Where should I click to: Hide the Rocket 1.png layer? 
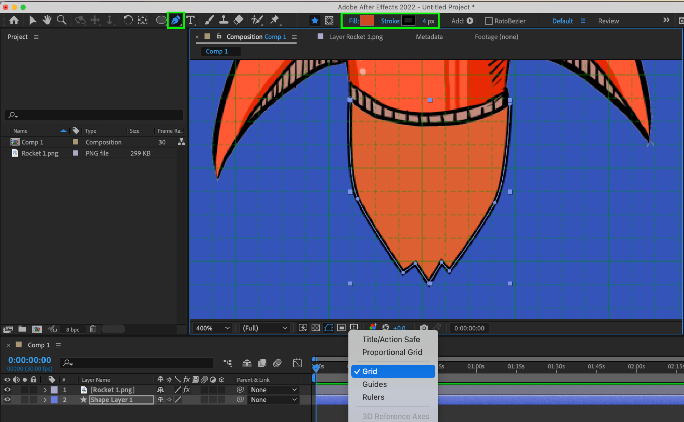click(7, 389)
